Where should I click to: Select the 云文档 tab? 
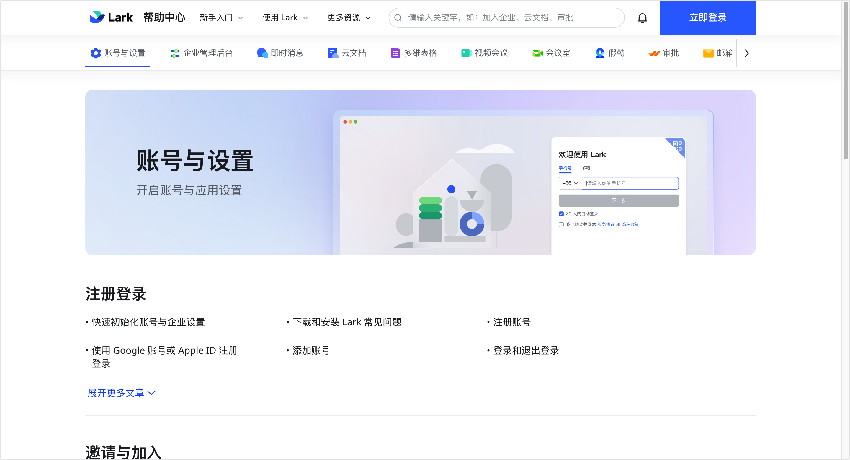(x=347, y=53)
